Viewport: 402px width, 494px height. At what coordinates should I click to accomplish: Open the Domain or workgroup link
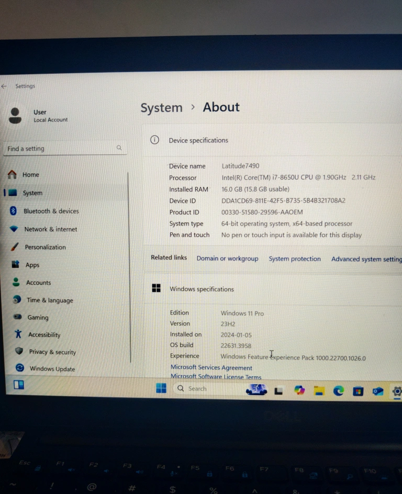(228, 259)
